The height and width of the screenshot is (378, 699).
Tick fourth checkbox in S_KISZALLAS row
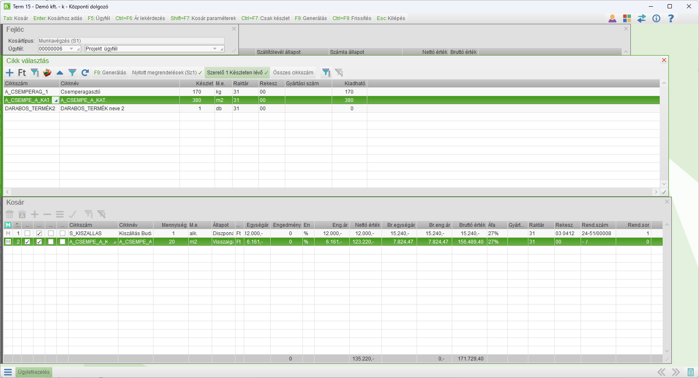pyautogui.click(x=63, y=233)
